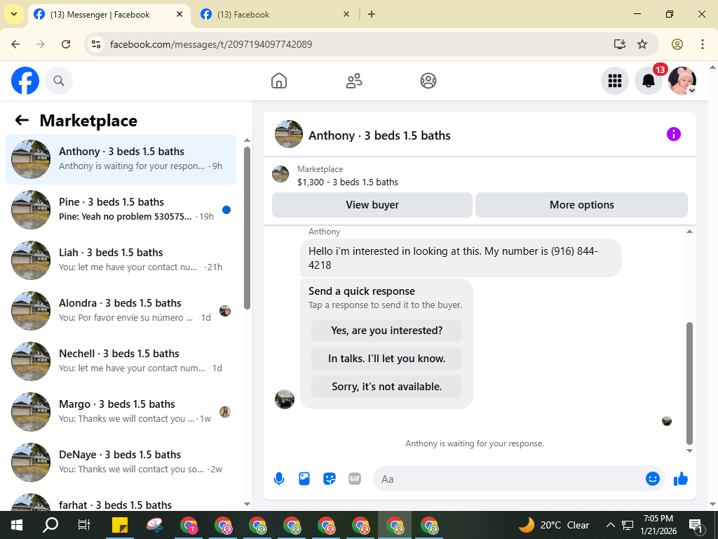Click chat scroll down arrow
Image resolution: width=718 pixels, height=539 pixels.
[690, 451]
